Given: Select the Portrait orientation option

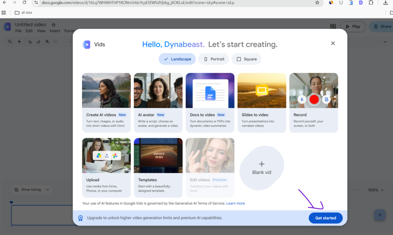Looking at the screenshot, I should click(x=214, y=59).
